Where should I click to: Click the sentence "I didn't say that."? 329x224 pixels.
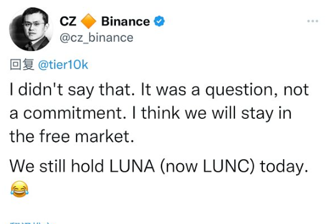pyautogui.click(x=72, y=90)
